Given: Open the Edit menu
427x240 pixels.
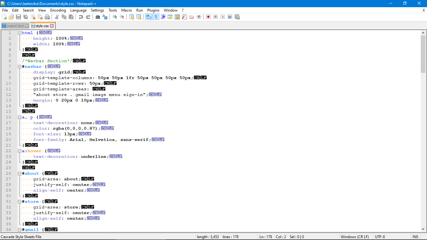Looking at the screenshot, I should coord(15,10).
